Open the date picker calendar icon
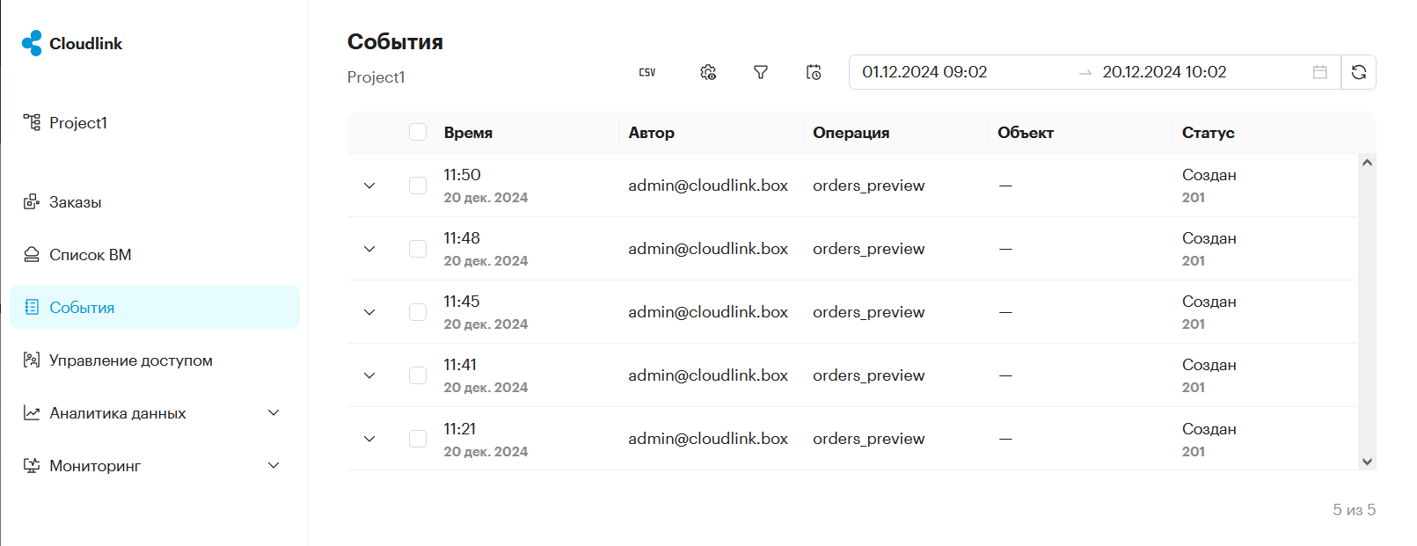The width and height of the screenshot is (1417, 546). pyautogui.click(x=1319, y=72)
